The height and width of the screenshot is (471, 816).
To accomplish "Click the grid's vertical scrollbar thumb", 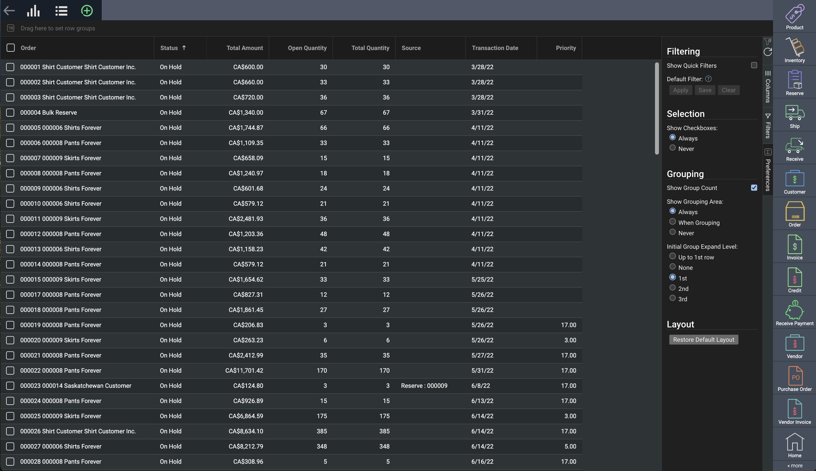I will coord(657,108).
